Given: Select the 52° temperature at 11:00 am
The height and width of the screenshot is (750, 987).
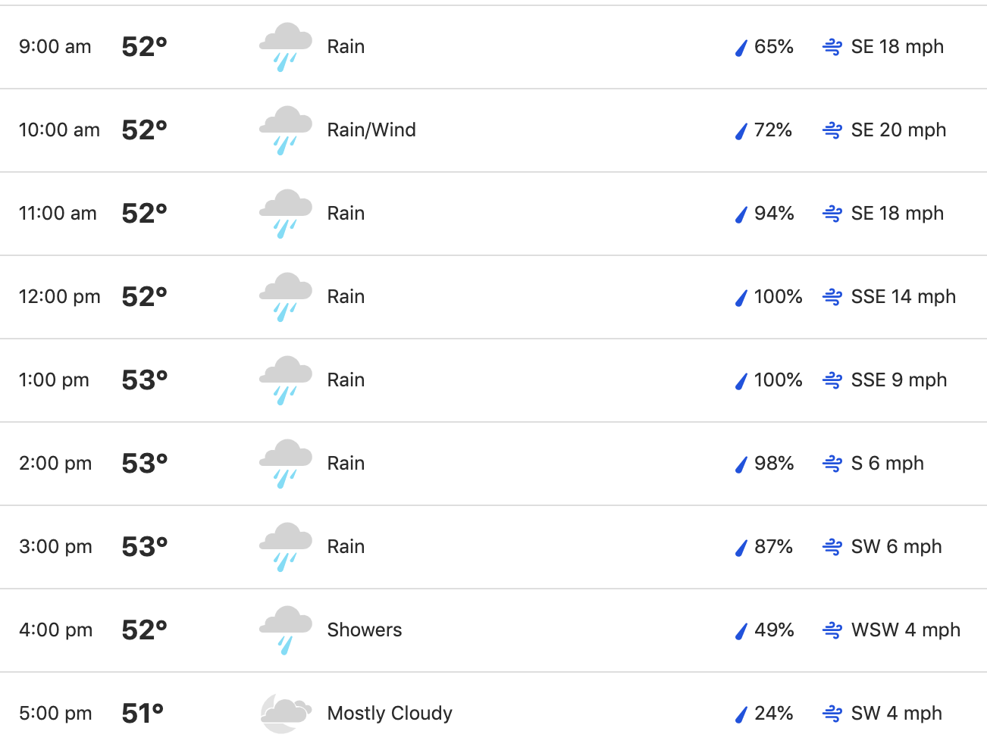Looking at the screenshot, I should coord(144,214).
